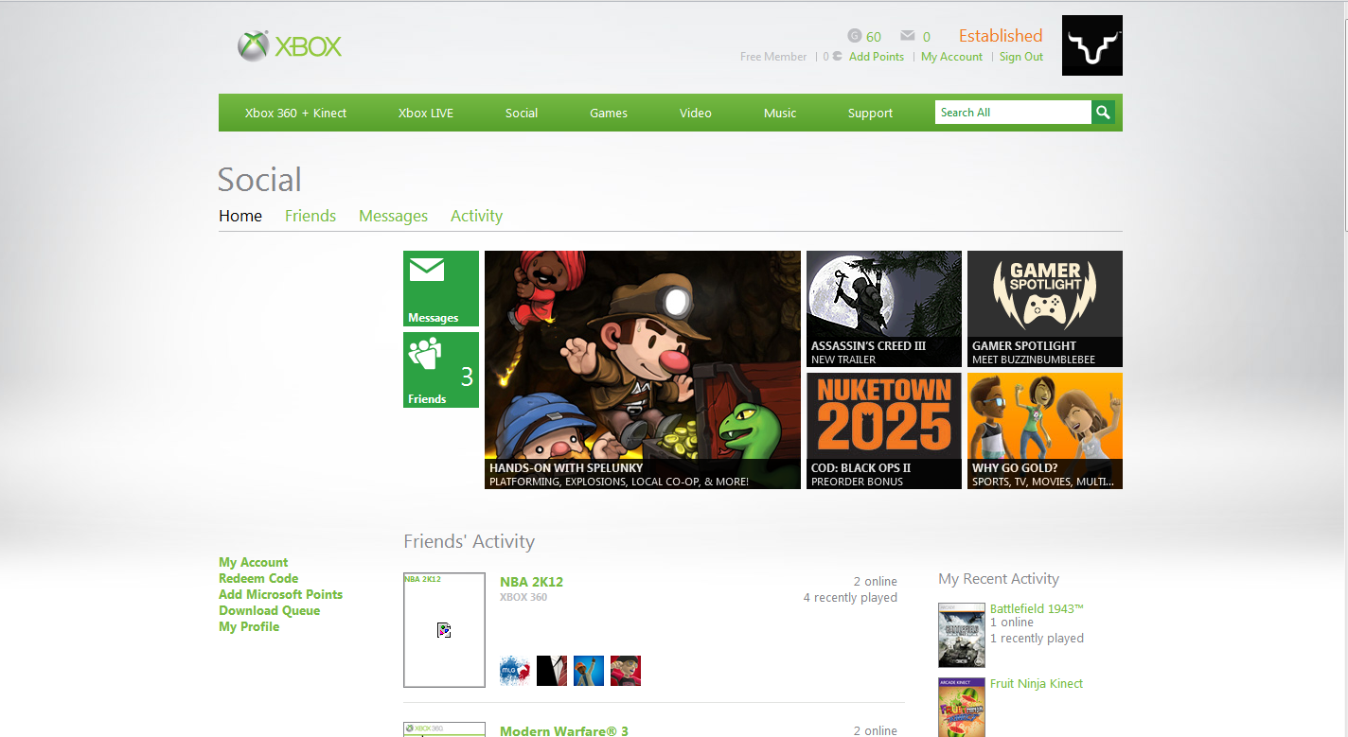Switch to the Friends tab
Image resolution: width=1348 pixels, height=737 pixels.
(x=310, y=216)
